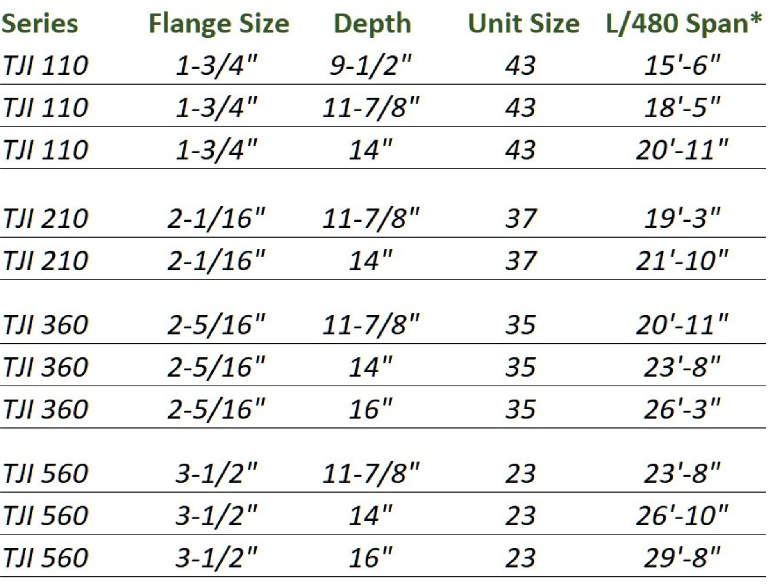
Task: Click 2-1/16" flange size in the 21'-10" row
Action: coord(216,260)
